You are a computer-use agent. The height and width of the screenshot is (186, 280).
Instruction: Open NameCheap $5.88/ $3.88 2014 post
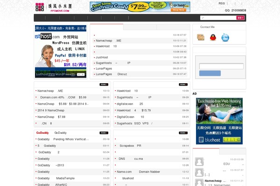click(x=63, y=104)
